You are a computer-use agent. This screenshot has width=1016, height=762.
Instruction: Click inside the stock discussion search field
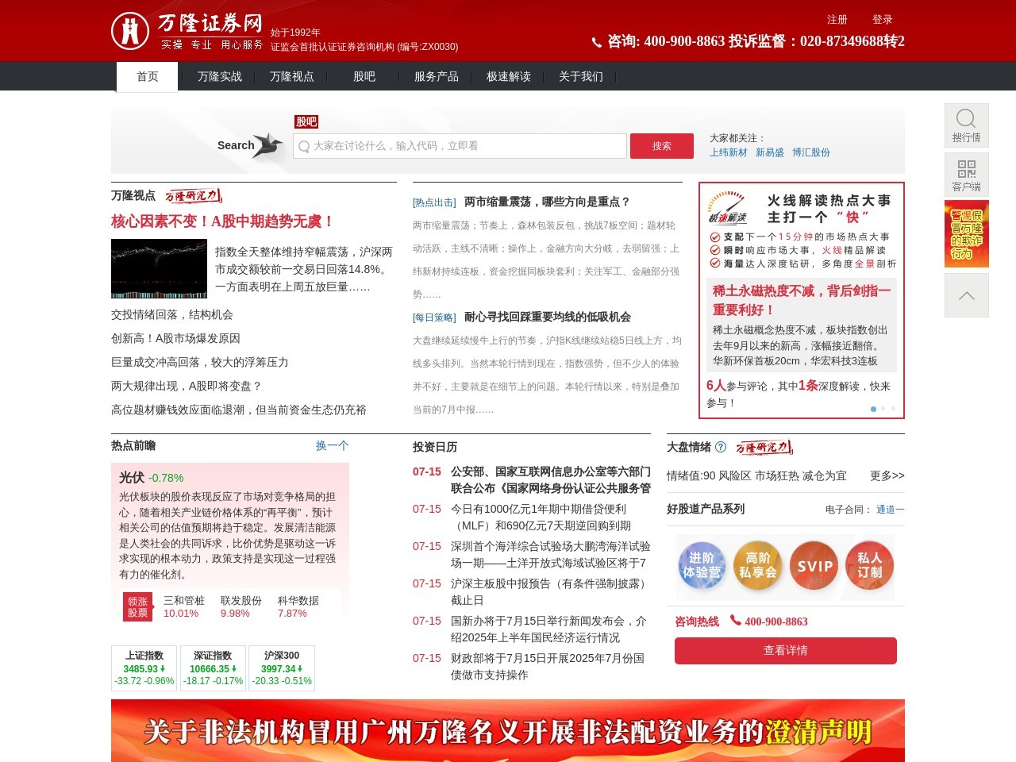pos(459,146)
